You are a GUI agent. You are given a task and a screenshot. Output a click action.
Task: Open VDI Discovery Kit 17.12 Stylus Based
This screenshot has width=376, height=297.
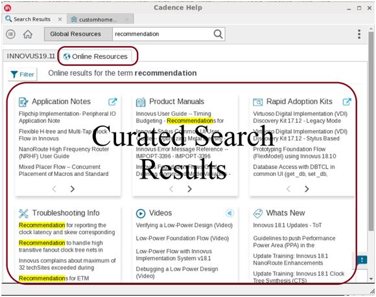pyautogui.click(x=300, y=135)
